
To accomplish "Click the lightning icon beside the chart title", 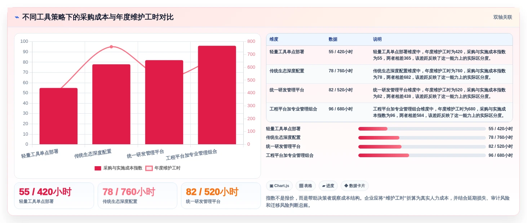I will [x=17, y=17].
